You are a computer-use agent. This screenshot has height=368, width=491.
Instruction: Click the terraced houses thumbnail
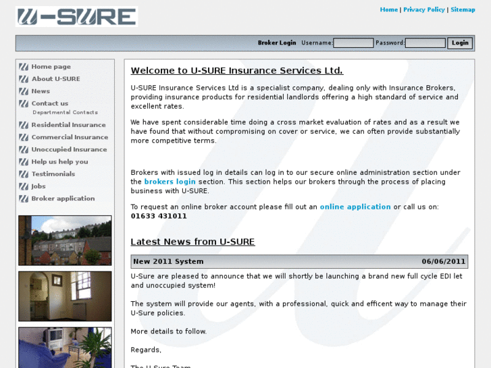click(x=65, y=240)
